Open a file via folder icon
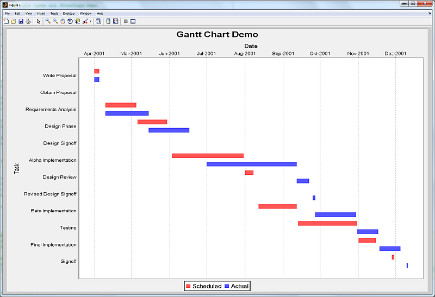This screenshot has height=297, width=435. click(x=13, y=21)
